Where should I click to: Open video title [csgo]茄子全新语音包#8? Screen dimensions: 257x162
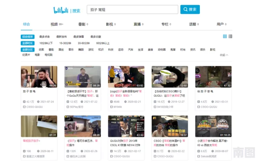(126, 93)
